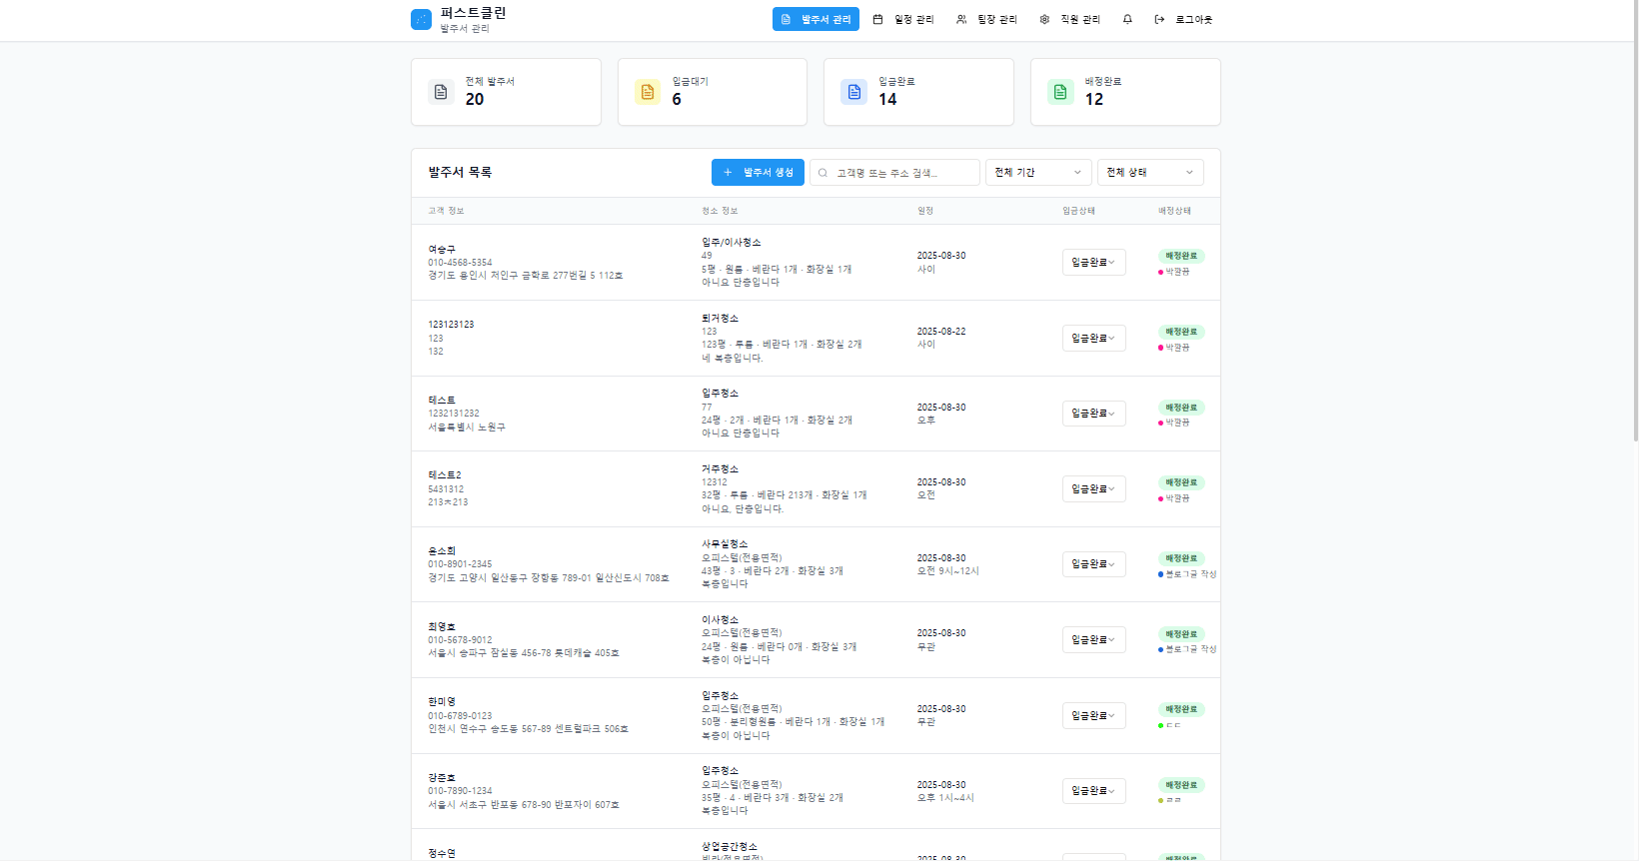Click the 이사청소 service label in 최영호 row
The image size is (1639, 861).
[x=720, y=619]
